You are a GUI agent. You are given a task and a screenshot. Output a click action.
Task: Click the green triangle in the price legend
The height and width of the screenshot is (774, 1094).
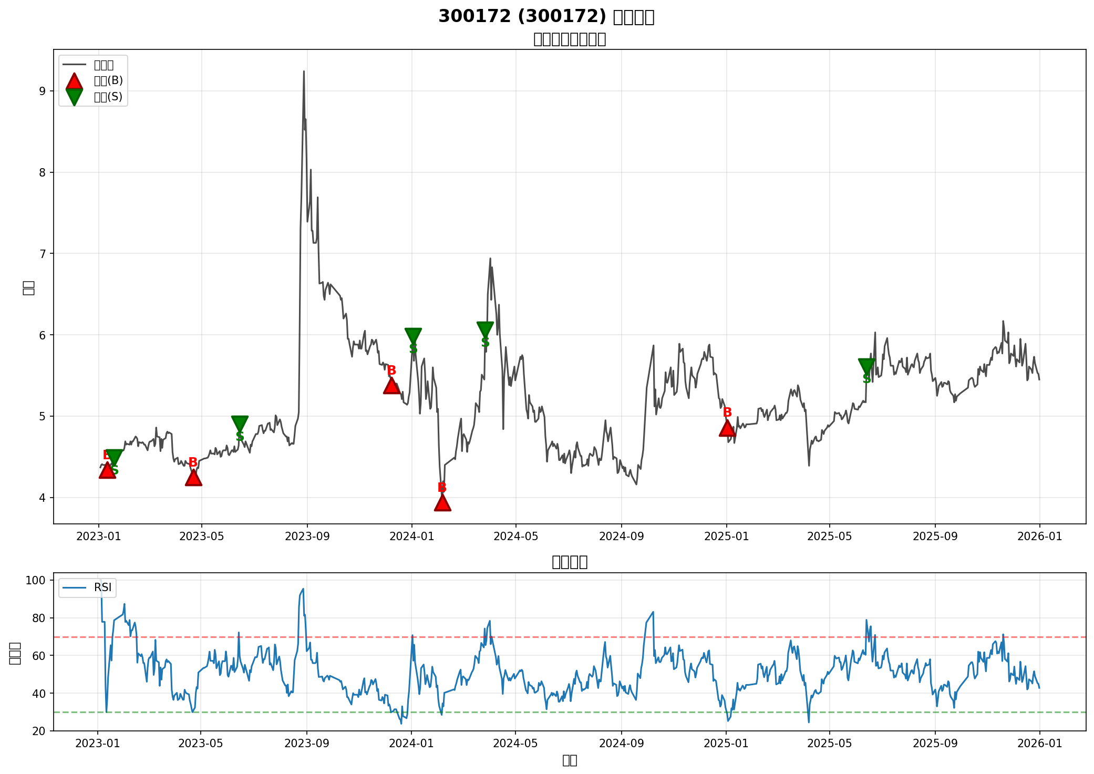pos(75,97)
